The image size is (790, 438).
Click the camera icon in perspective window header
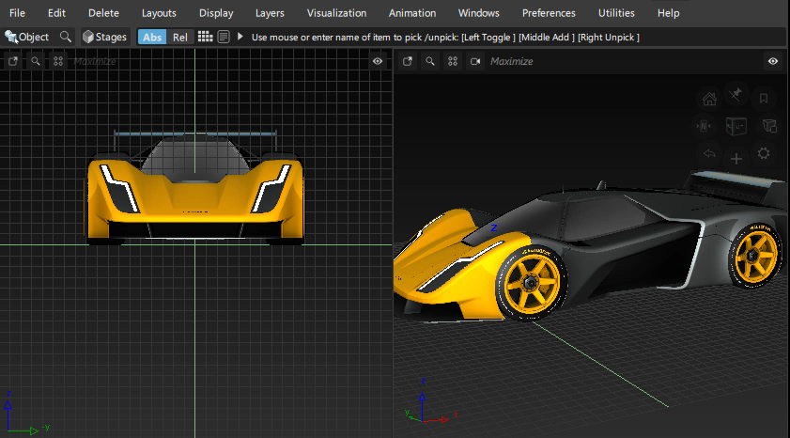point(475,61)
